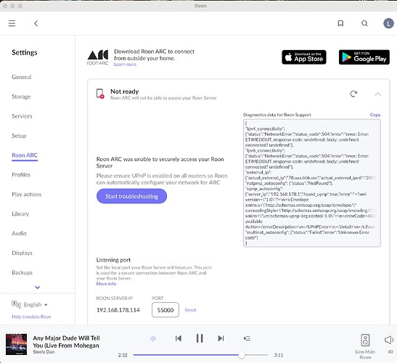Open Help translate Roon link
The image size is (397, 363).
[x=31, y=317]
